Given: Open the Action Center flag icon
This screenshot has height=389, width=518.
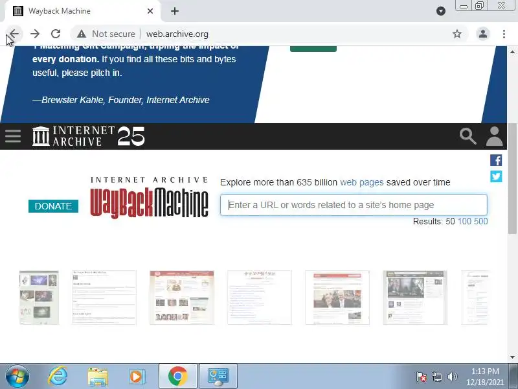Looking at the screenshot, I should (x=422, y=377).
